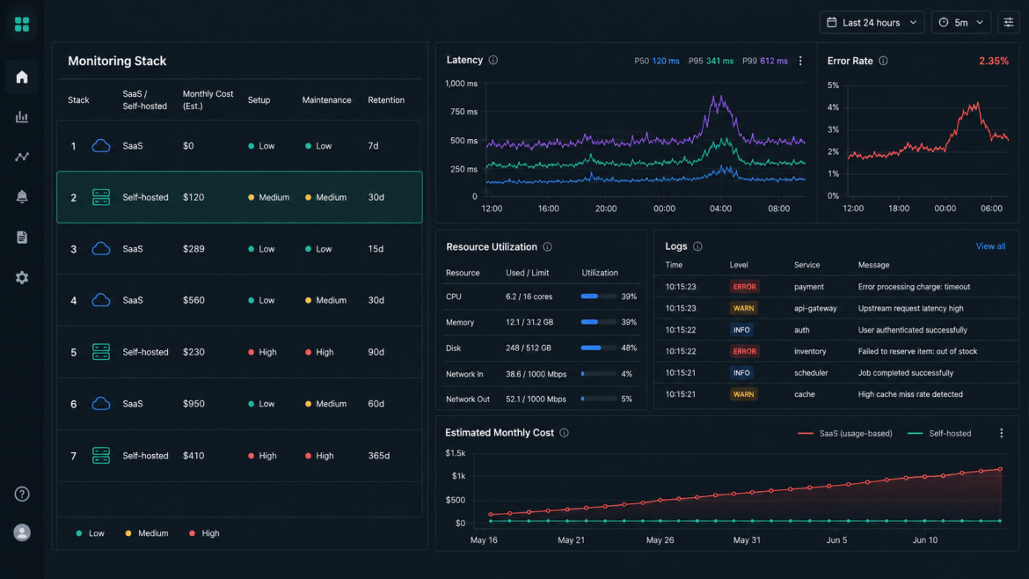The image size is (1029, 579).
Task: Click Medium legend item at table bottom
Action: click(x=146, y=533)
